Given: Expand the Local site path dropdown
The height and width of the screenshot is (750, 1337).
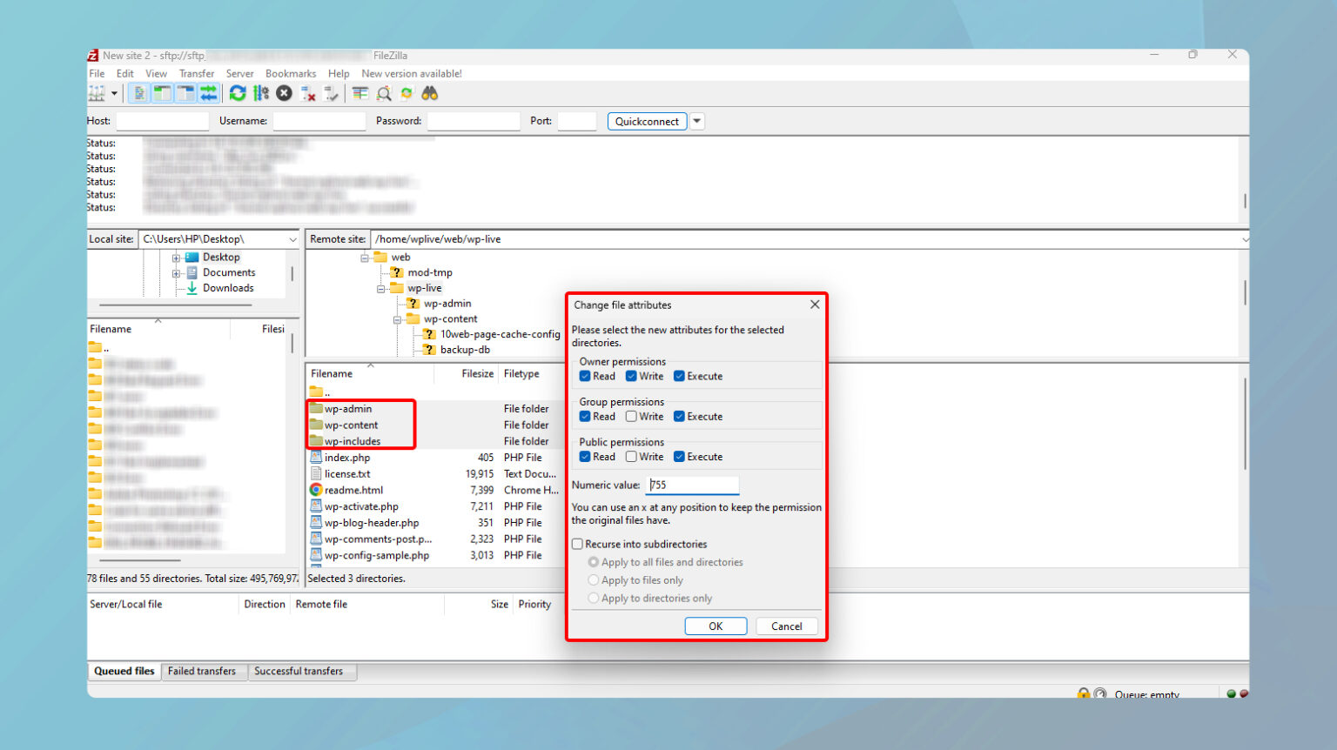Looking at the screenshot, I should click(292, 239).
